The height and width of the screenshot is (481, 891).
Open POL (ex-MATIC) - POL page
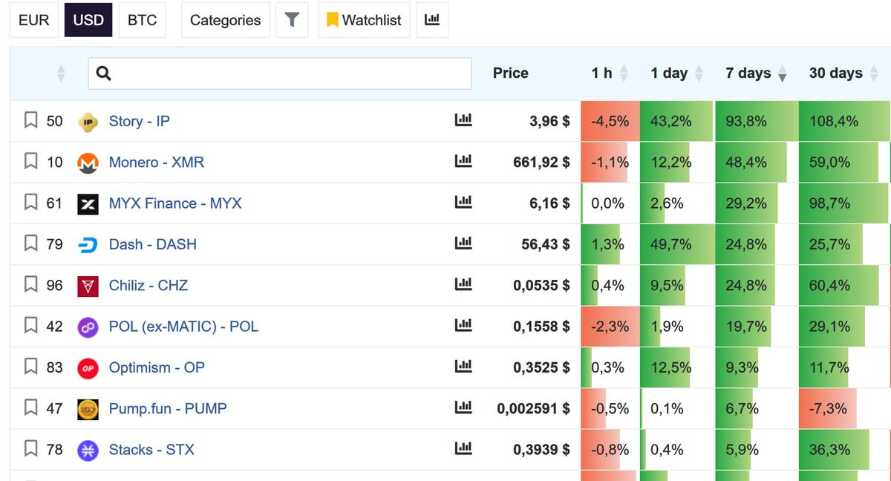184,326
